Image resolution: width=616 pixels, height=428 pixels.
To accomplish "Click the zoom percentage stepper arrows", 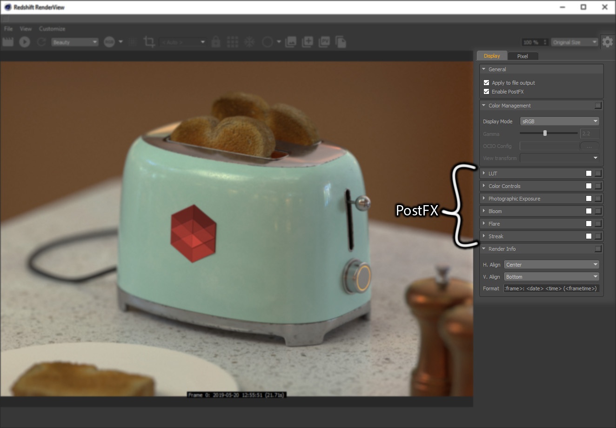I will tap(545, 42).
